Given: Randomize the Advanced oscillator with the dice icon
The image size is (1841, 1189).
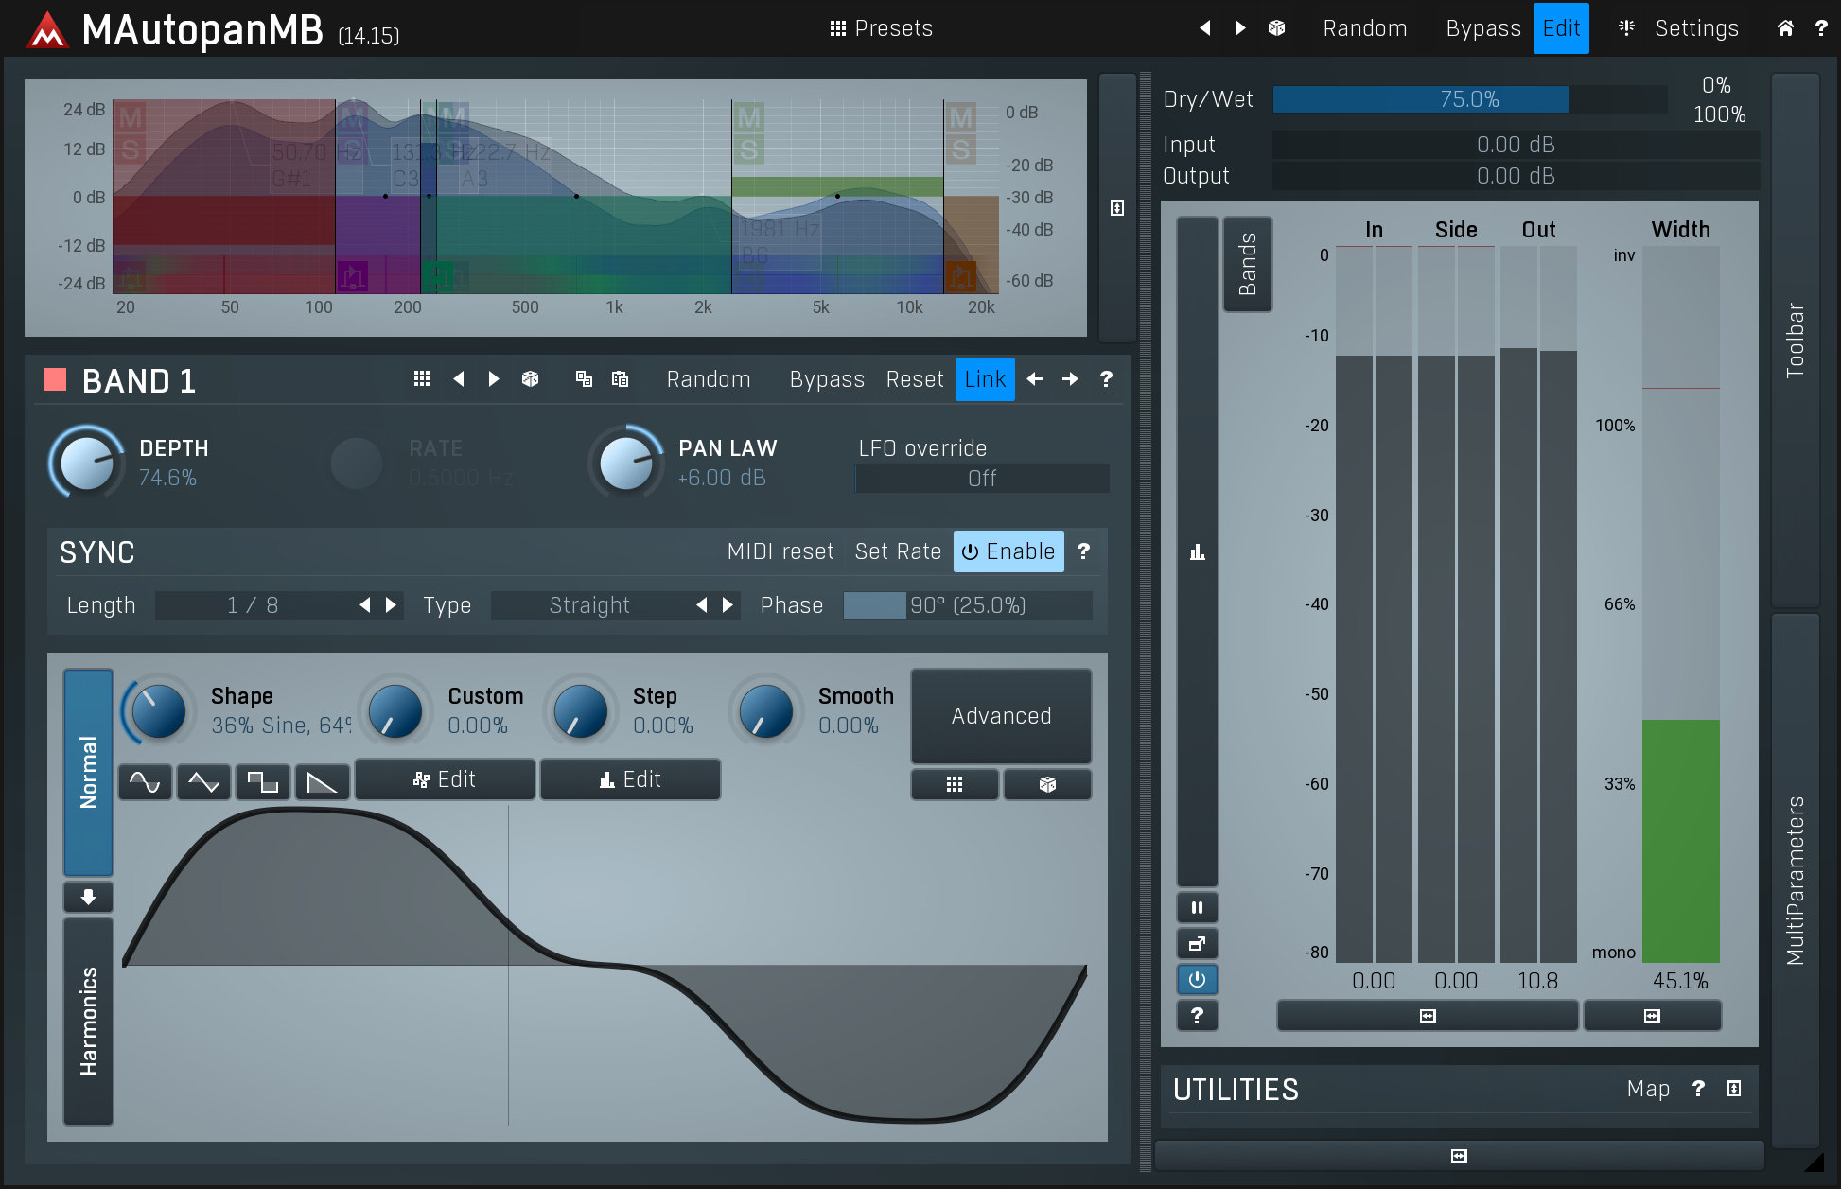Looking at the screenshot, I should 1047,784.
